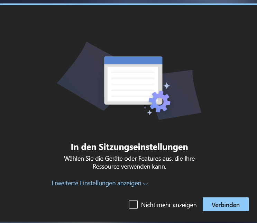Click the tiny dot sparkle left of the gear

[145, 108]
